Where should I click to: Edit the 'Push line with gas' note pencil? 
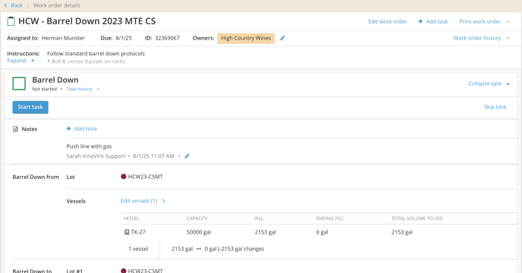tap(187, 155)
